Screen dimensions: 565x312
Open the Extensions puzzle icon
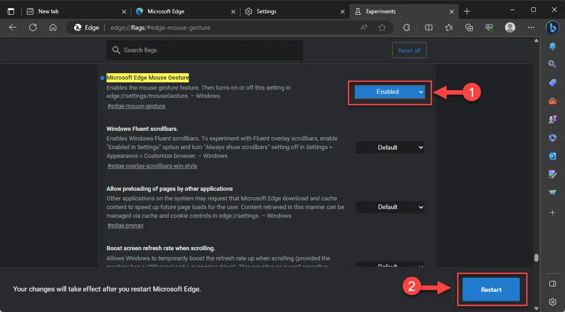[x=406, y=27]
